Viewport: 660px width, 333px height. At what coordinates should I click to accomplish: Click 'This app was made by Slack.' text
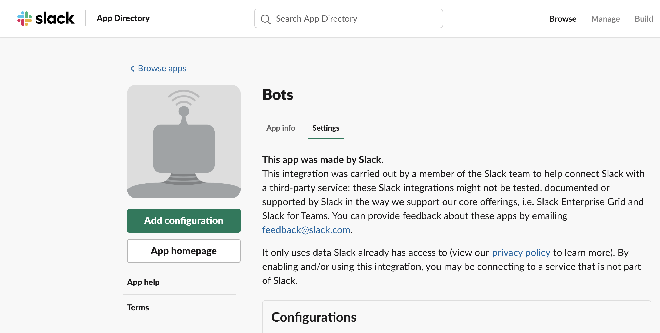point(323,160)
